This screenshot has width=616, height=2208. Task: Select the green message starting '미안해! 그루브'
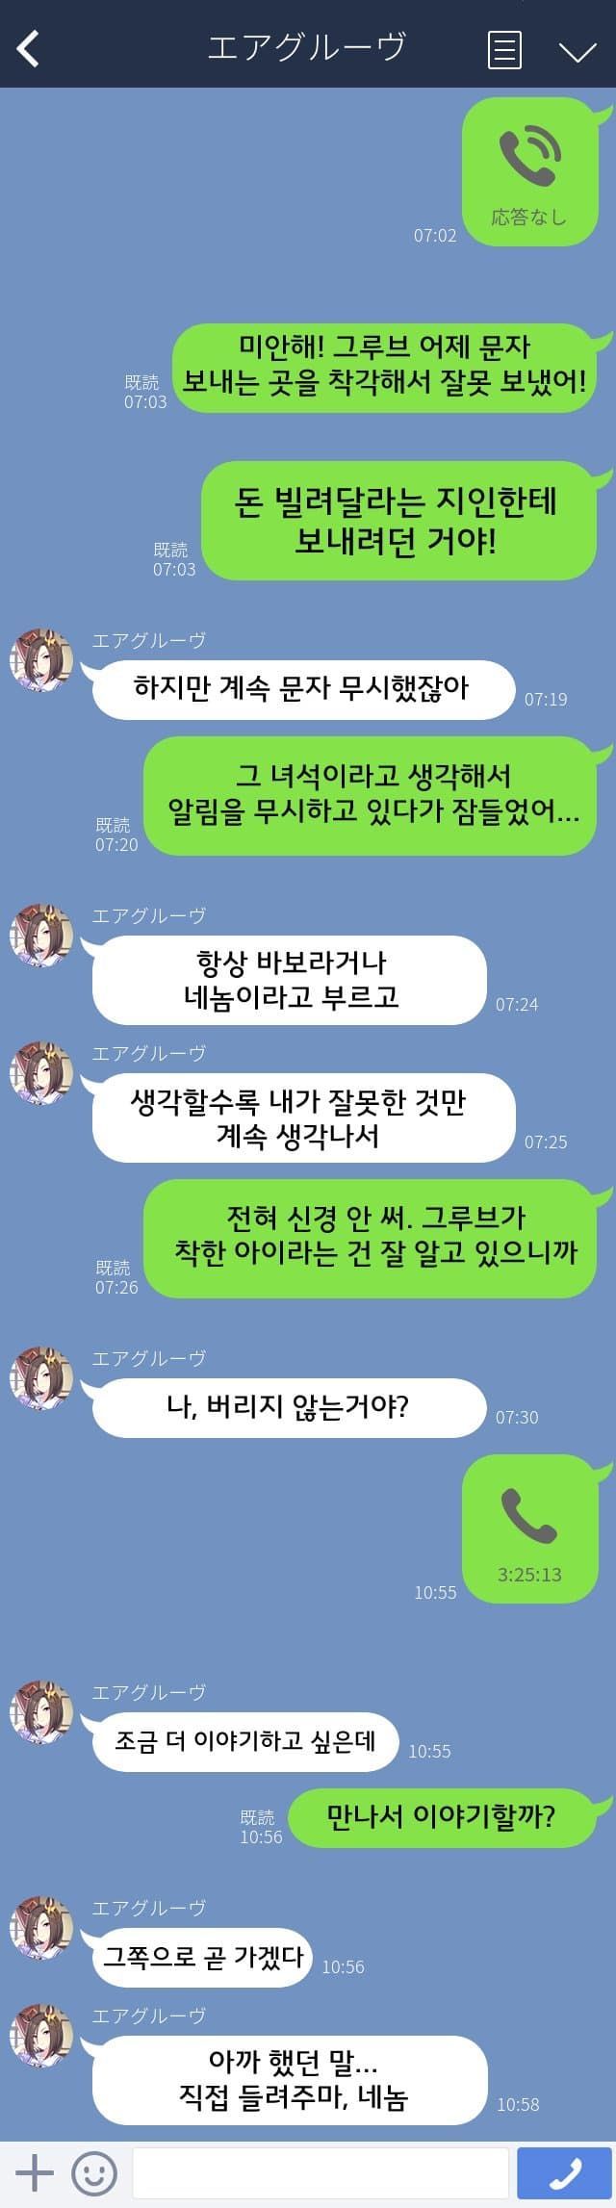click(x=385, y=368)
